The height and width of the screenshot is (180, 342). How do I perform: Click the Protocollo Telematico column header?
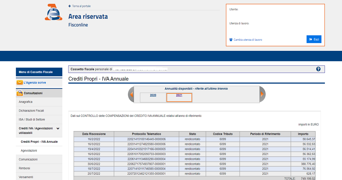[x=146, y=134]
